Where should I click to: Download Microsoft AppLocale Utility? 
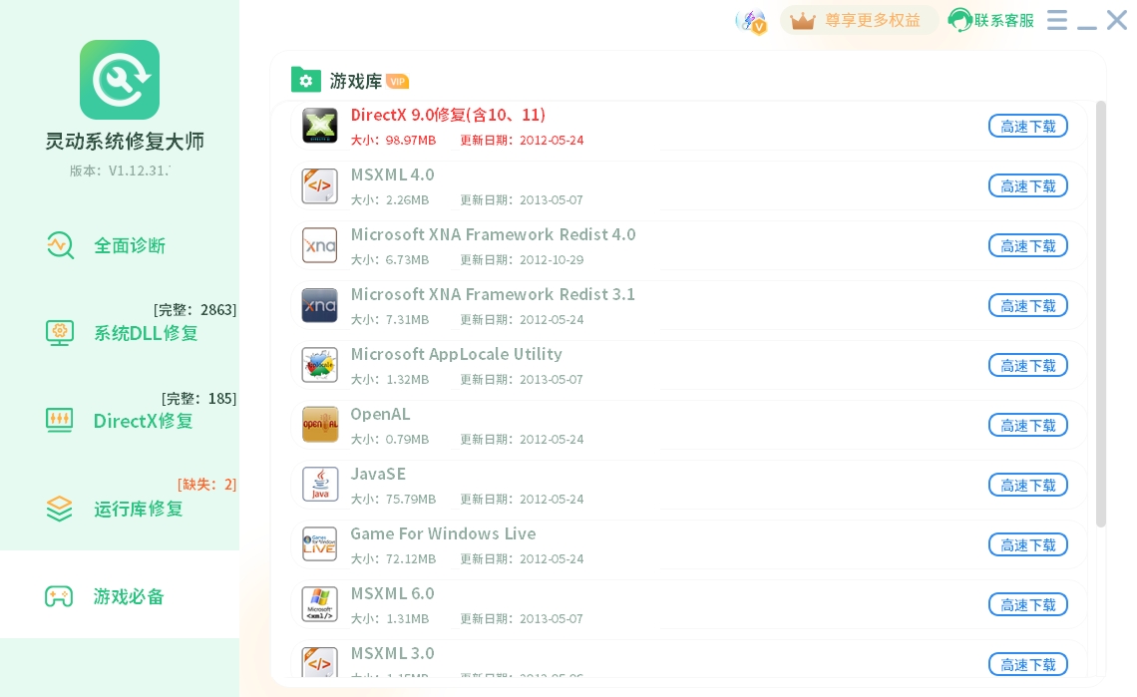(x=1028, y=366)
